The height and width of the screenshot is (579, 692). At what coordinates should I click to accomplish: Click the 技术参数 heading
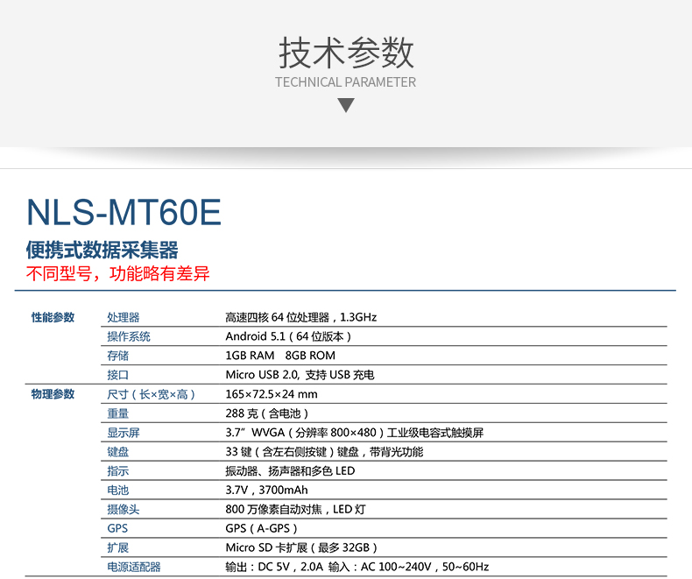(346, 53)
